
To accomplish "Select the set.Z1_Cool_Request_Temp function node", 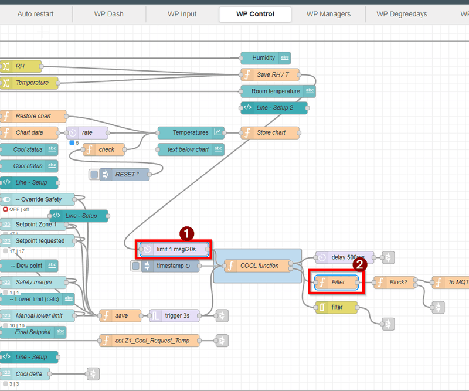I will (x=149, y=341).
